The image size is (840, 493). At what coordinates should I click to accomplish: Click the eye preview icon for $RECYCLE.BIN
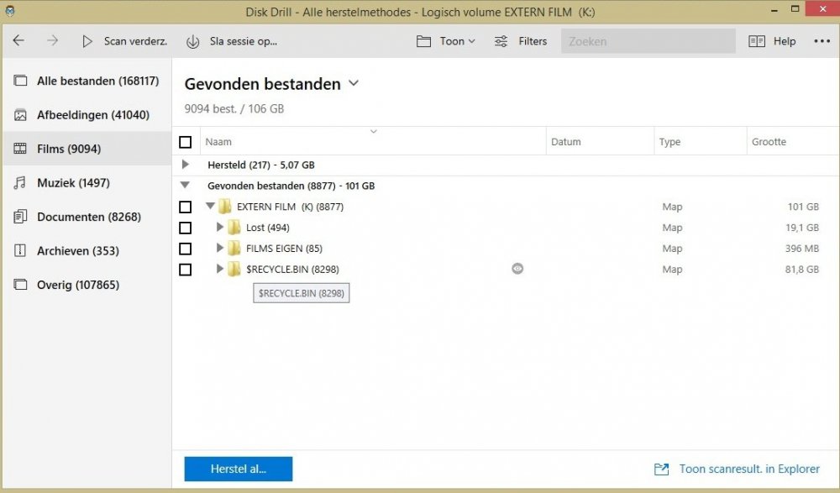point(517,269)
